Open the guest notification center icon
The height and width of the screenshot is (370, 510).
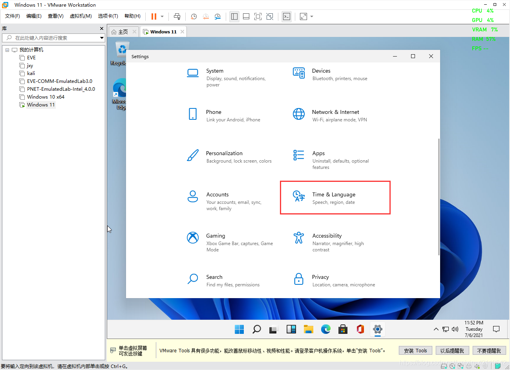(496, 329)
